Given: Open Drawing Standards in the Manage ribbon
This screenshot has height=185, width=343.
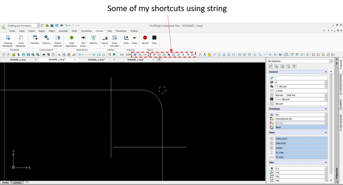Looking at the screenshot, I should pos(8,41).
